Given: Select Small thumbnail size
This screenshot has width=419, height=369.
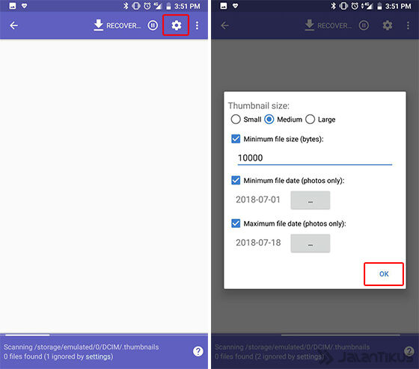Looking at the screenshot, I should pyautogui.click(x=236, y=120).
